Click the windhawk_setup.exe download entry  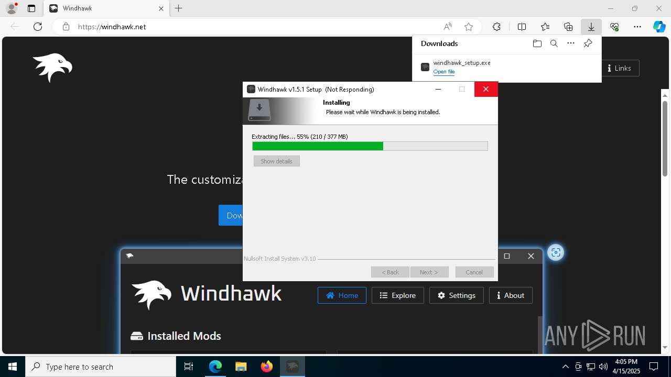pos(506,66)
